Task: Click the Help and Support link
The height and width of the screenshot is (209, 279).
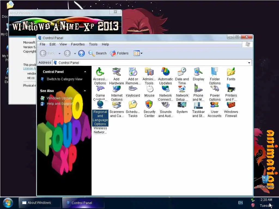Action: [60, 104]
